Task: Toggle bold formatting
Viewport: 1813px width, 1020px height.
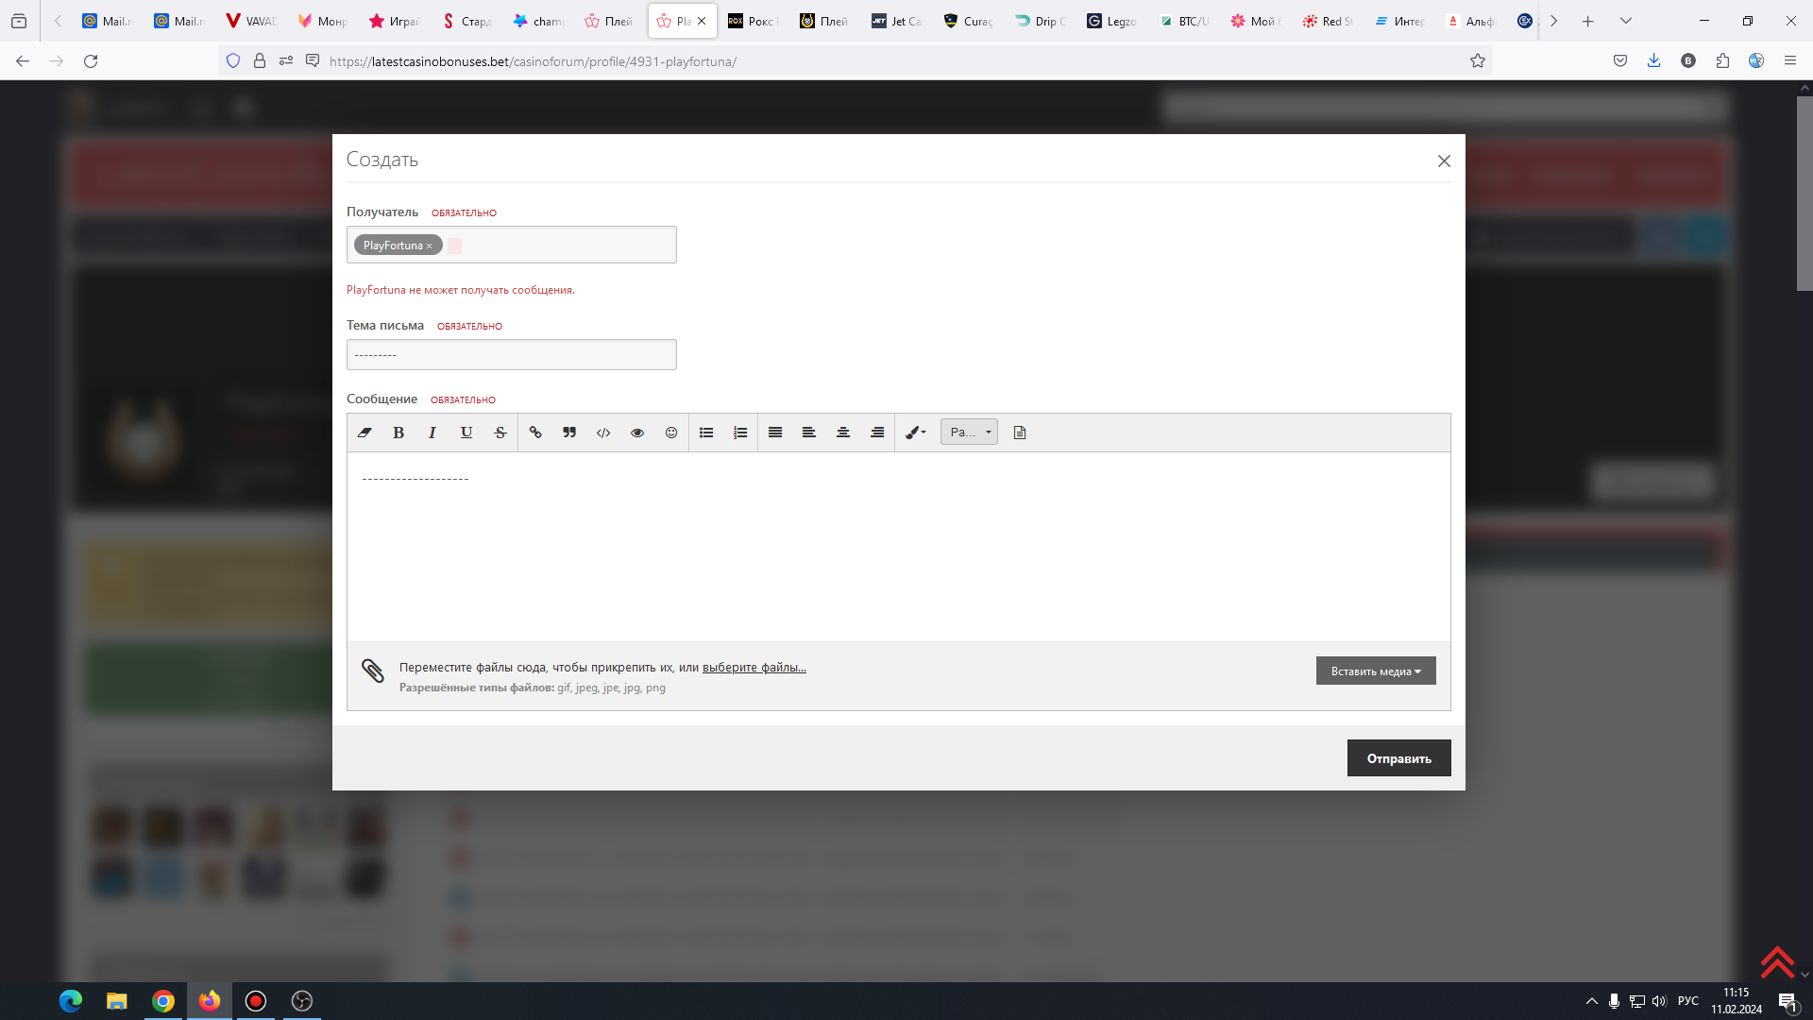Action: (398, 433)
